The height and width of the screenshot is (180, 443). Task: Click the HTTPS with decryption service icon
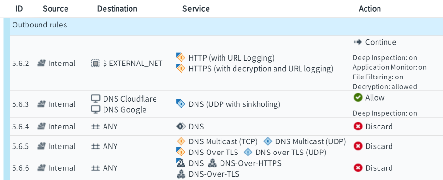(x=181, y=68)
